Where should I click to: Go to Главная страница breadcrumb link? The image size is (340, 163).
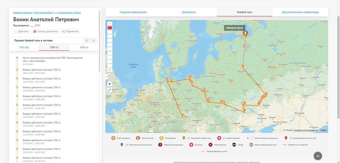coord(23,12)
